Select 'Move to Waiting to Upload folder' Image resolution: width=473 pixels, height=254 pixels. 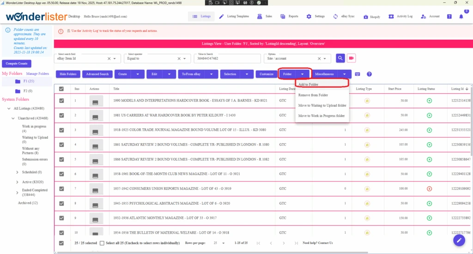pyautogui.click(x=322, y=105)
